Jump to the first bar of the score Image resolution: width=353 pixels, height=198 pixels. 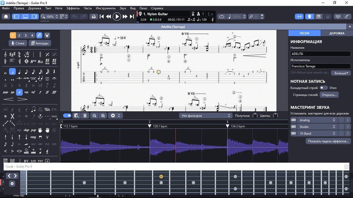pos(102,16)
